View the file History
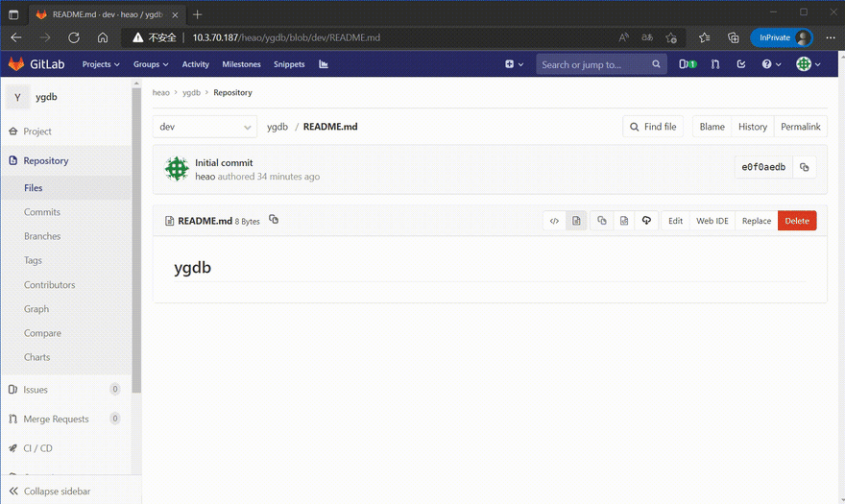 coord(752,127)
